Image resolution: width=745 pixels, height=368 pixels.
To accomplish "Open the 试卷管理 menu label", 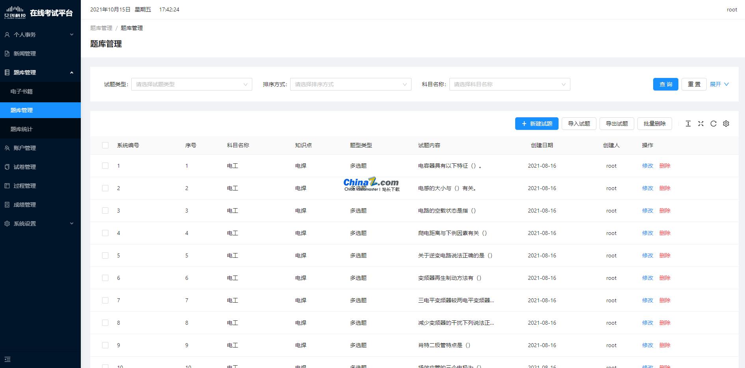I will 25,167.
